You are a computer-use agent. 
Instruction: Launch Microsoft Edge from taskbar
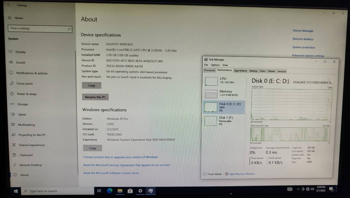[109, 191]
